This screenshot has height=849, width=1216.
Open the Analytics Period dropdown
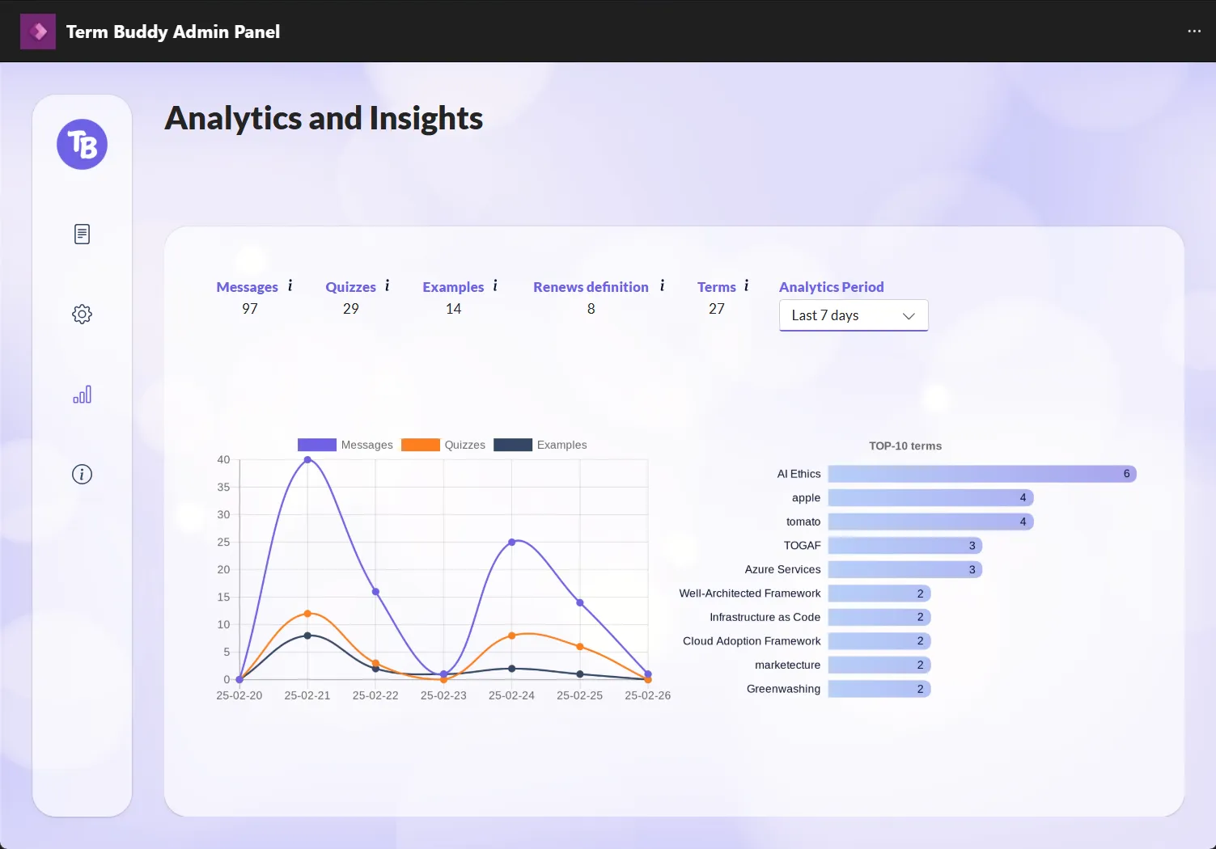(x=854, y=315)
